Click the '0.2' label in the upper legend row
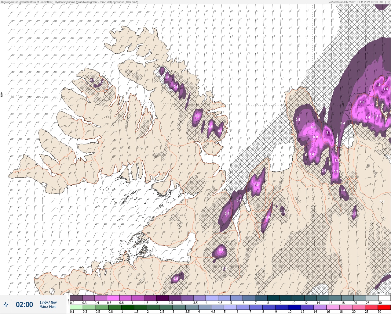The image size is (391, 314). click(x=72, y=302)
